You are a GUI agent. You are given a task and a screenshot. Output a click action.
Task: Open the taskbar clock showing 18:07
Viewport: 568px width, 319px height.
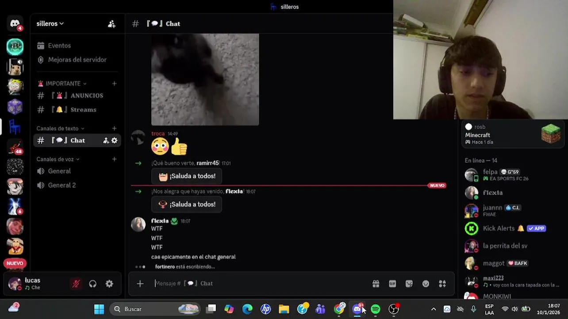tap(549, 309)
